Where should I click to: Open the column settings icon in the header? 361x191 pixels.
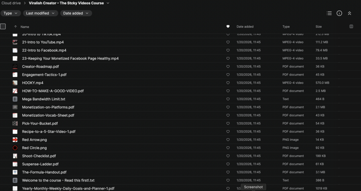point(351,26)
